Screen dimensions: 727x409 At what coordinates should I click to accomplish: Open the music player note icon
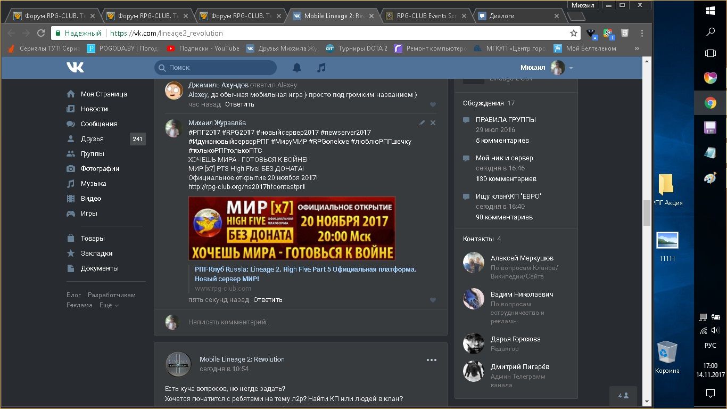pos(321,68)
